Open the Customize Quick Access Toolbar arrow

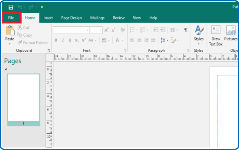click(x=42, y=7)
